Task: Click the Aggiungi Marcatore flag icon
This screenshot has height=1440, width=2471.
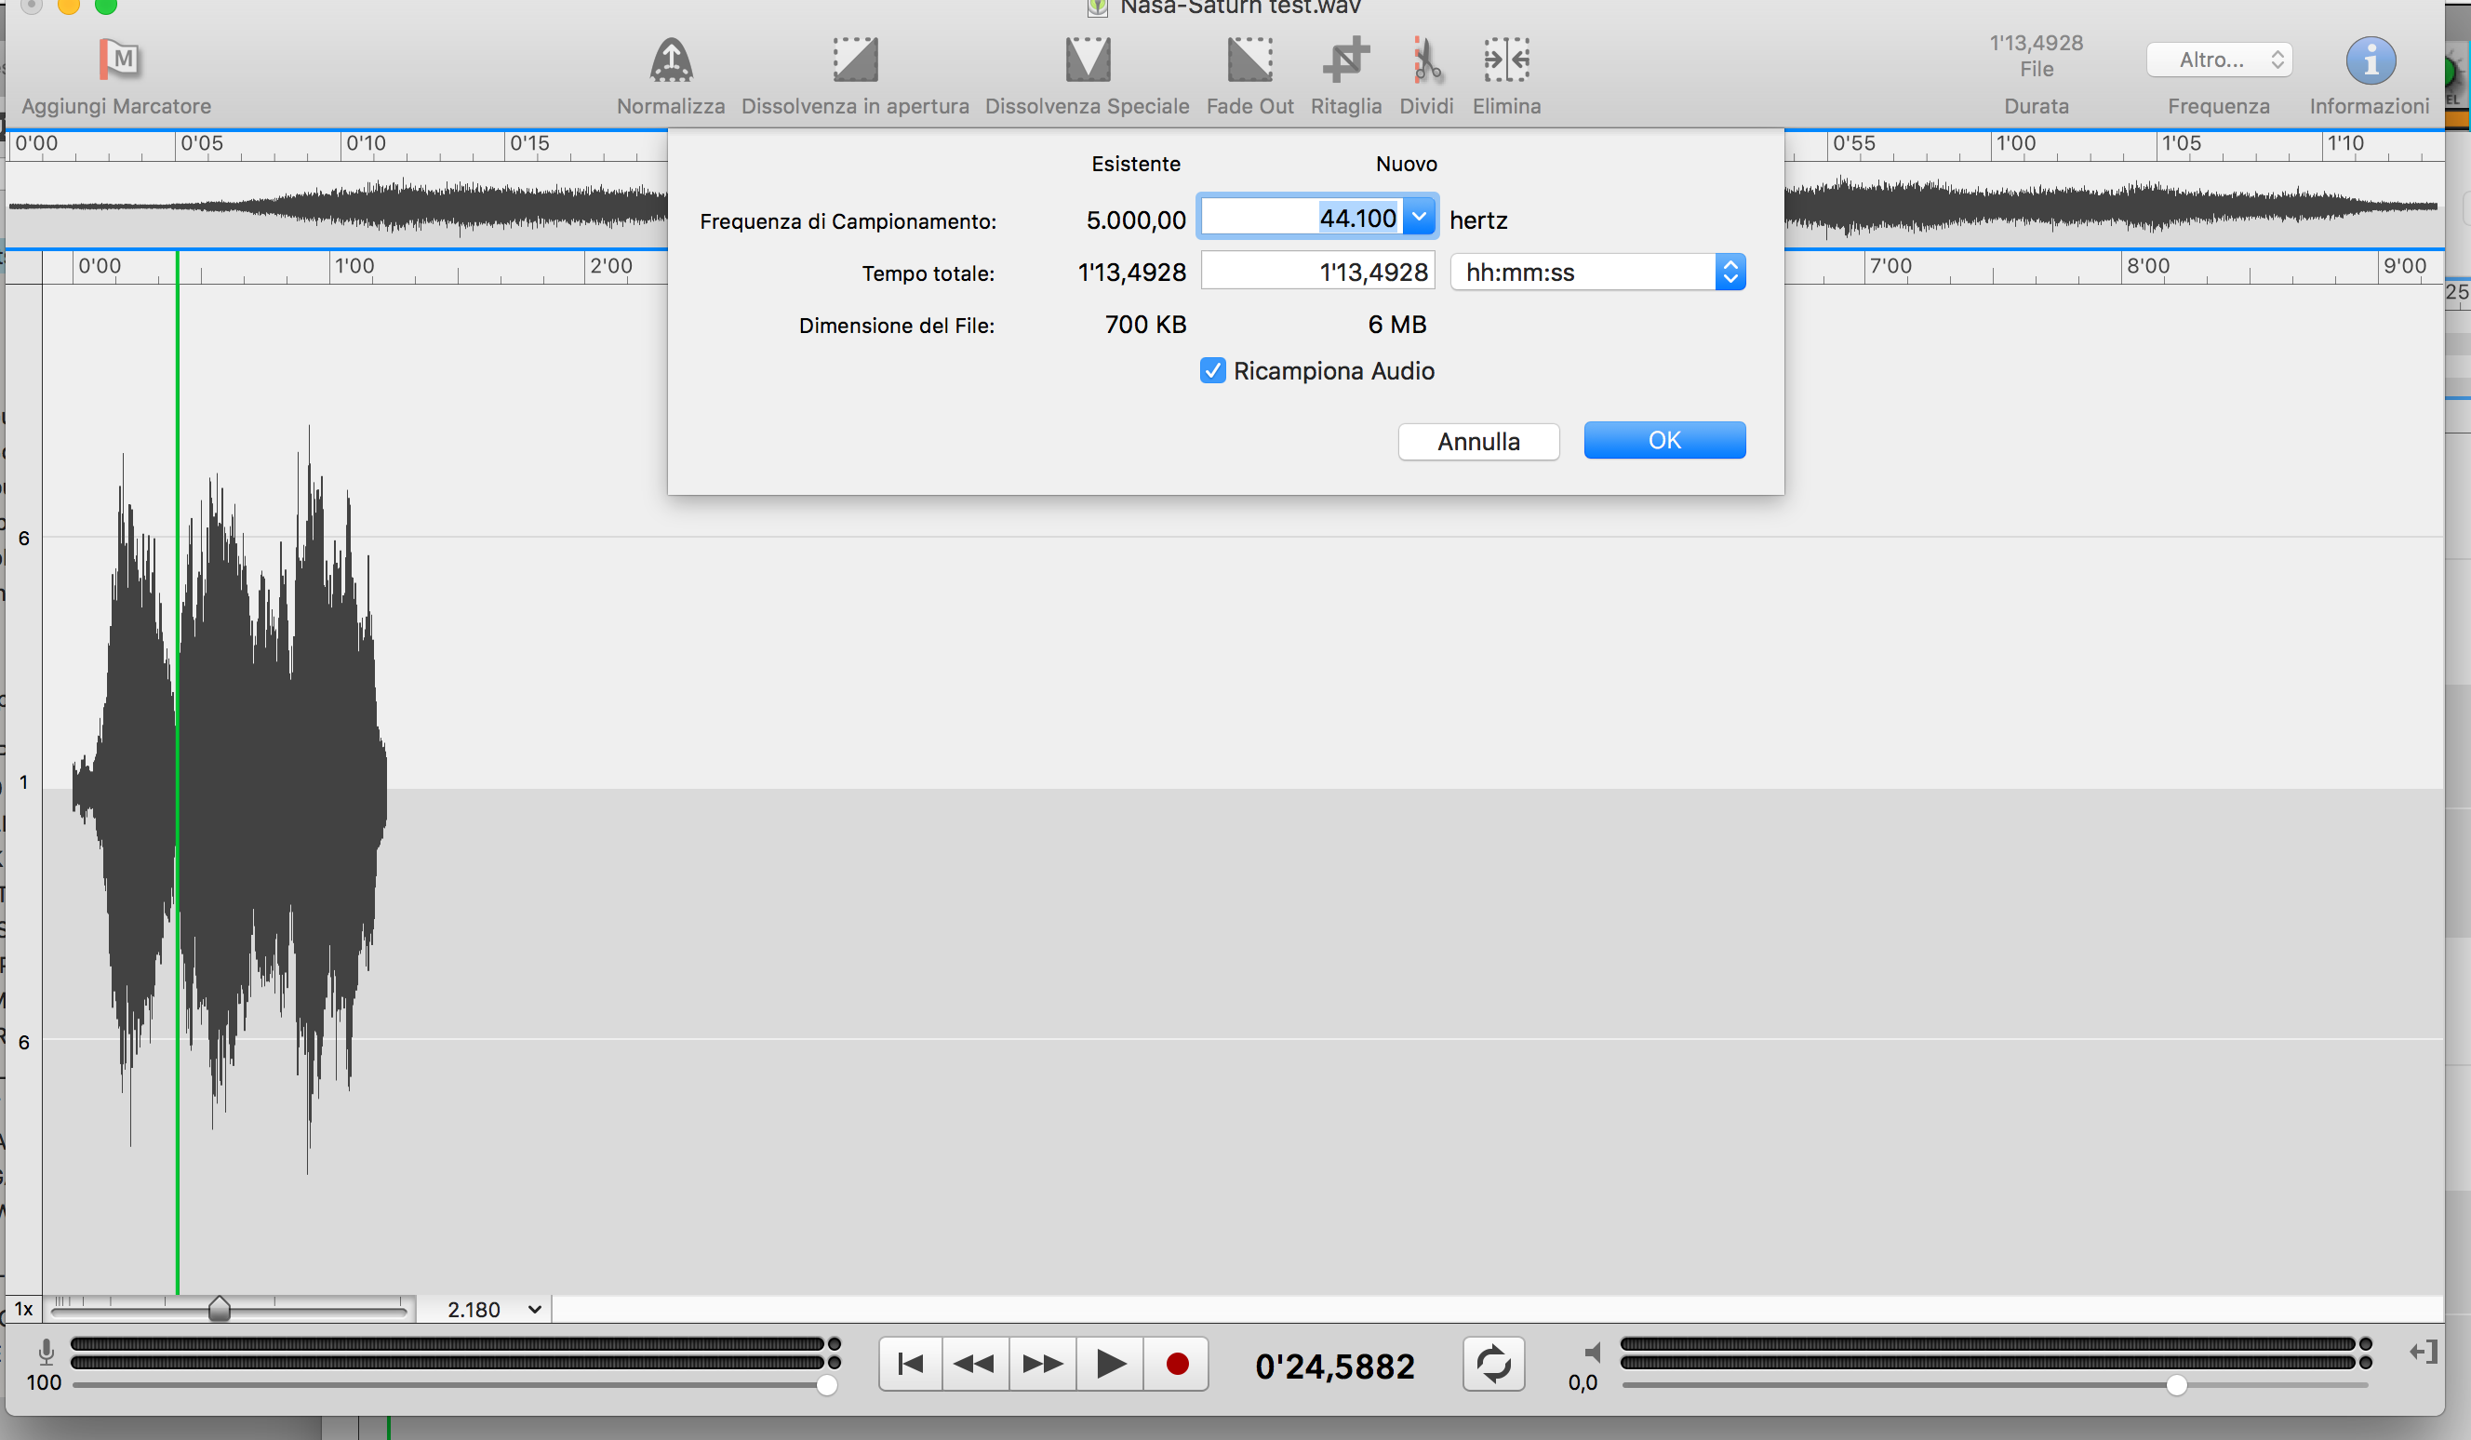Action: (x=121, y=60)
